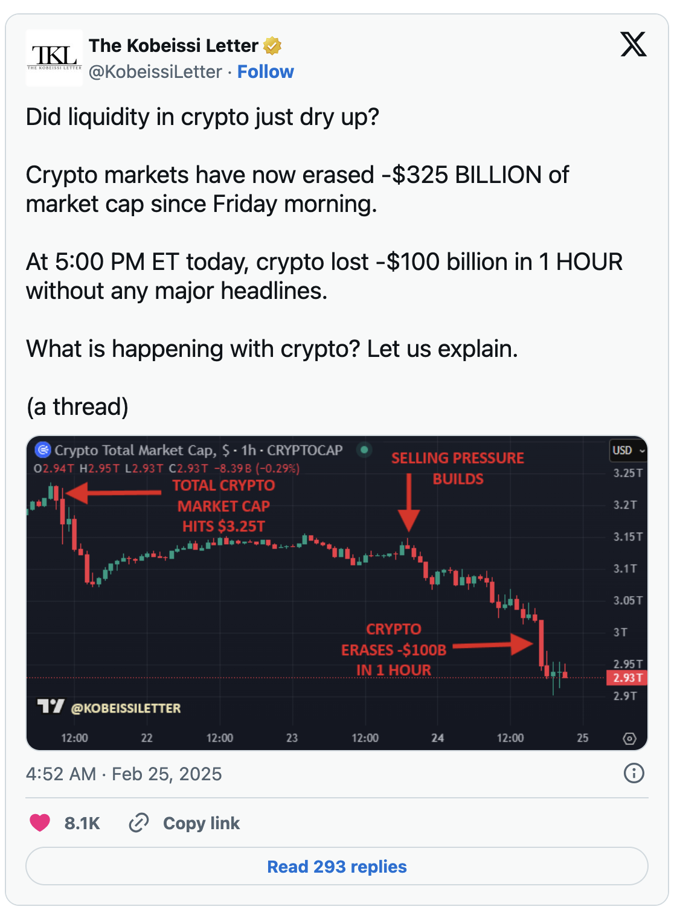
Task: Click the red 2.93T price tag on the chart
Action: (626, 678)
